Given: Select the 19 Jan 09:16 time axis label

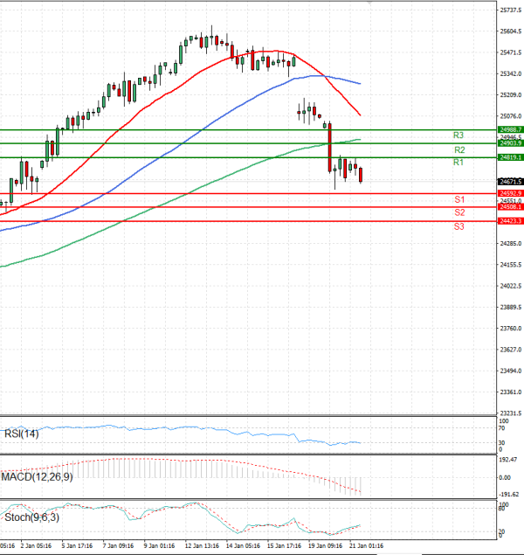Looking at the screenshot, I should pyautogui.click(x=327, y=546).
